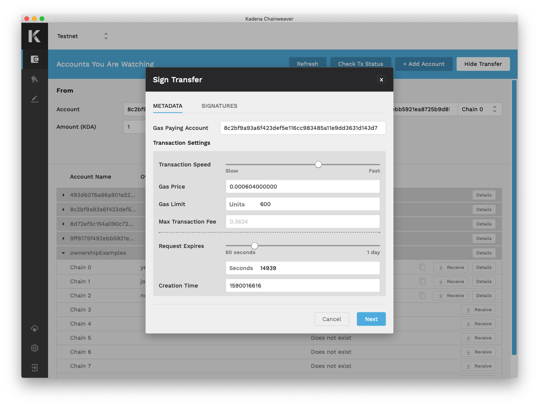The height and width of the screenshot is (406, 539).
Task: Expand the 493d6076a66a901a52 account row
Action: tap(63, 195)
